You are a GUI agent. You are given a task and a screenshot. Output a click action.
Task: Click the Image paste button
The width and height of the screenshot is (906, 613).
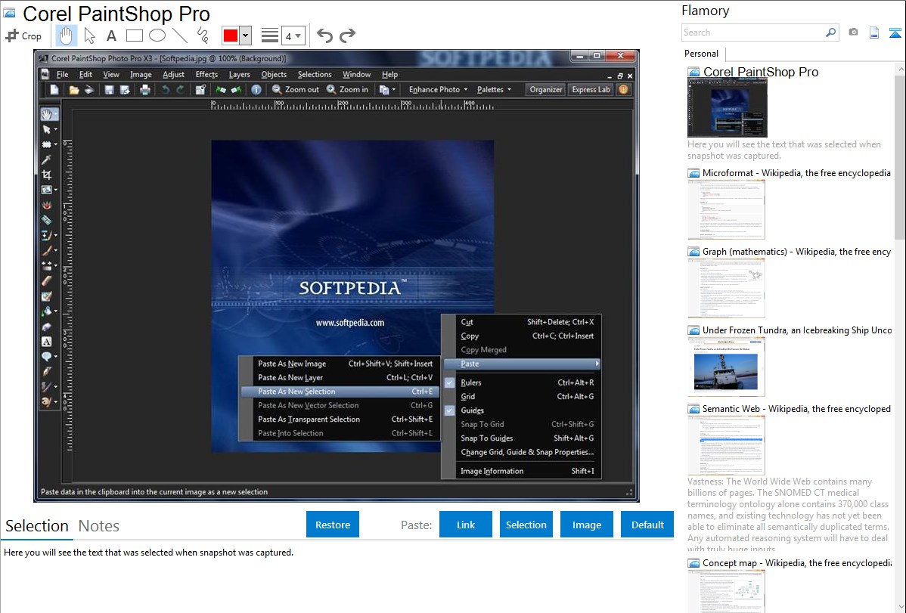[x=586, y=525]
